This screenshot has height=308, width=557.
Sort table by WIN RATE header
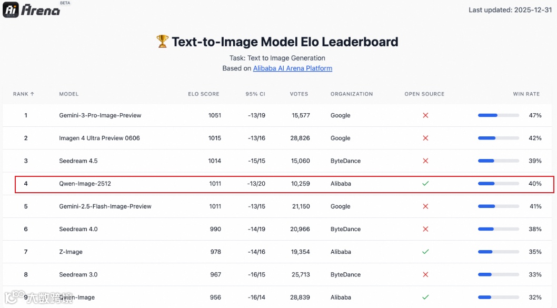point(526,94)
